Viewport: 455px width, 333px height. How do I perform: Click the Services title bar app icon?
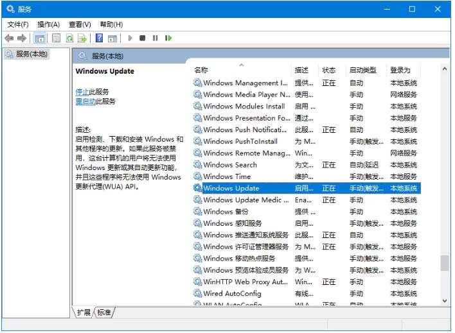(10, 9)
